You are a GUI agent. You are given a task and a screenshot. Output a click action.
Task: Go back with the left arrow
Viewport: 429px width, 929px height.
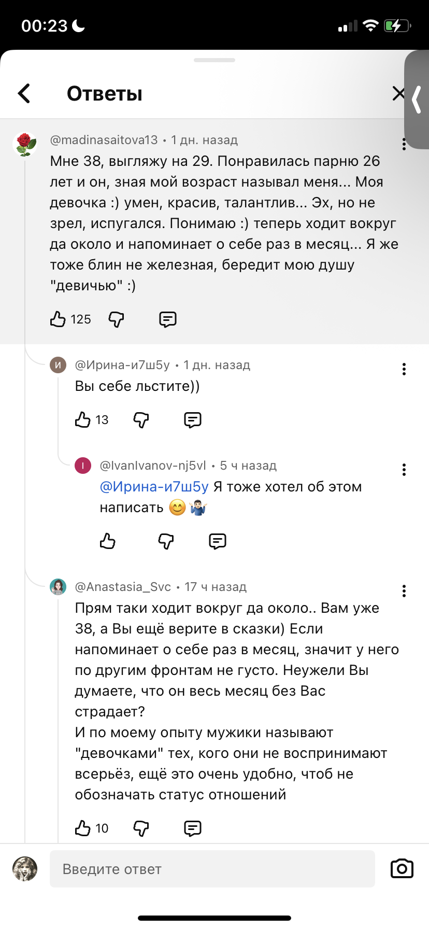(24, 93)
